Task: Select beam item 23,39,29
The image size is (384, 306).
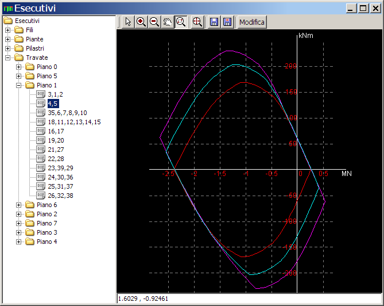Action: [60, 168]
